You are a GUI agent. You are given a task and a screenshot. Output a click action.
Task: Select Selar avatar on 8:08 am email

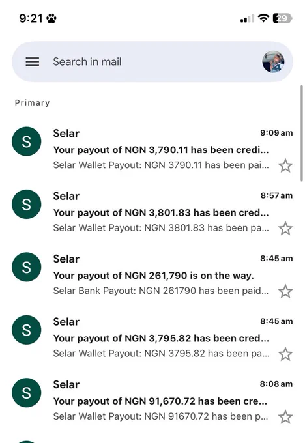(x=26, y=392)
